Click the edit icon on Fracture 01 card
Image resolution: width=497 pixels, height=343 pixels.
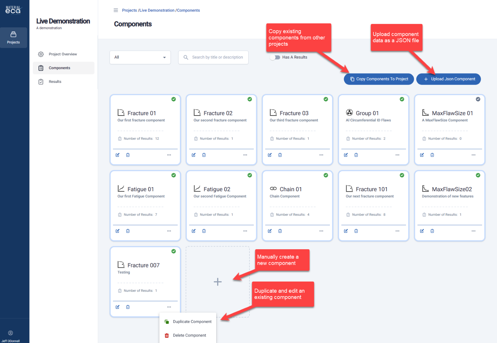pos(117,155)
